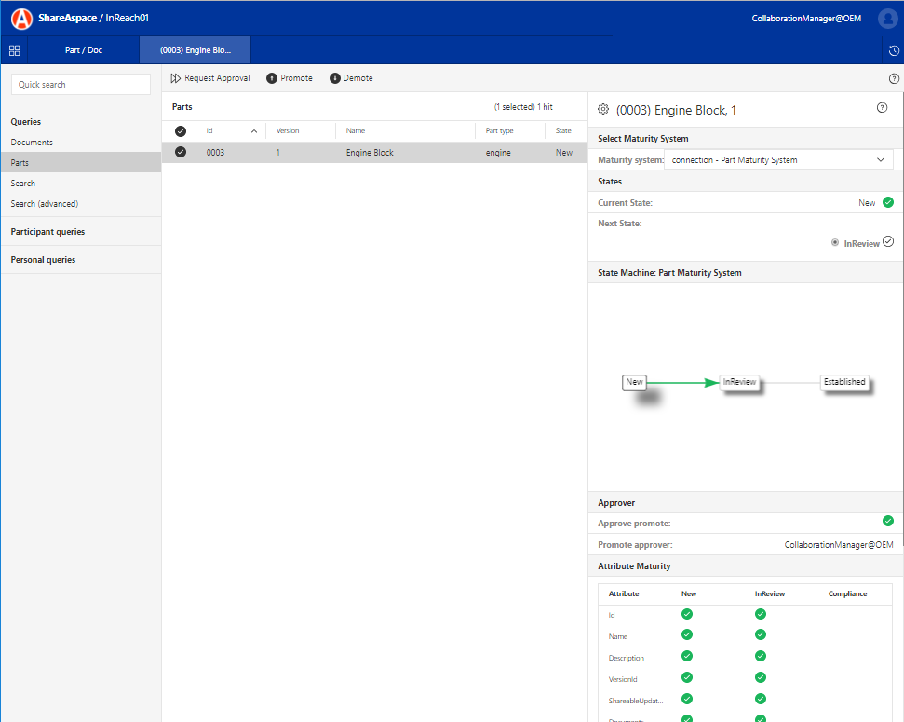
Task: Expand the Participant queries section
Action: point(47,232)
